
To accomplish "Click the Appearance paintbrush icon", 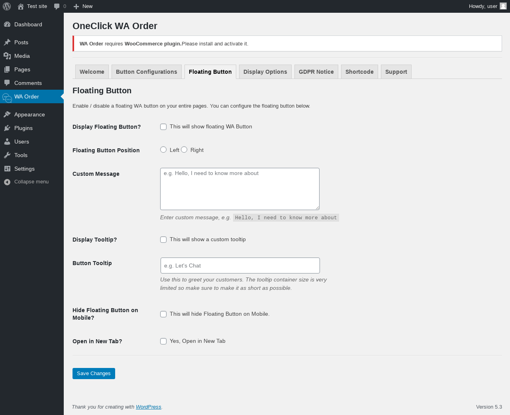I will pyautogui.click(x=7, y=114).
